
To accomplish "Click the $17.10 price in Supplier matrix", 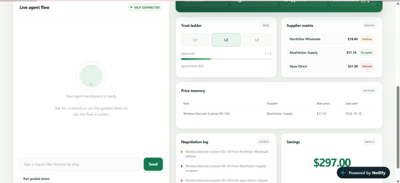I will pyautogui.click(x=351, y=53).
